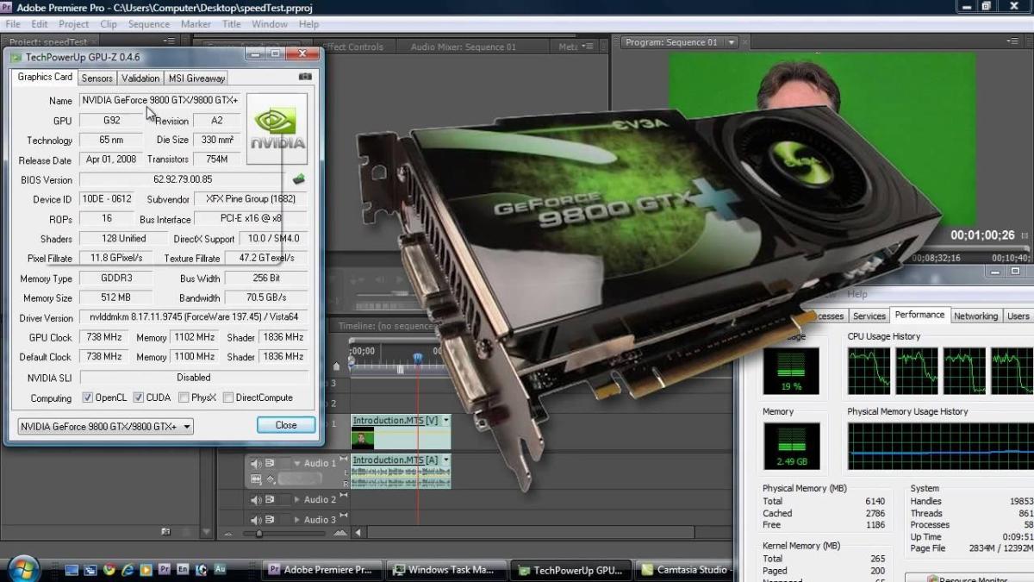Open the MSI Giveaway tab

click(x=196, y=78)
